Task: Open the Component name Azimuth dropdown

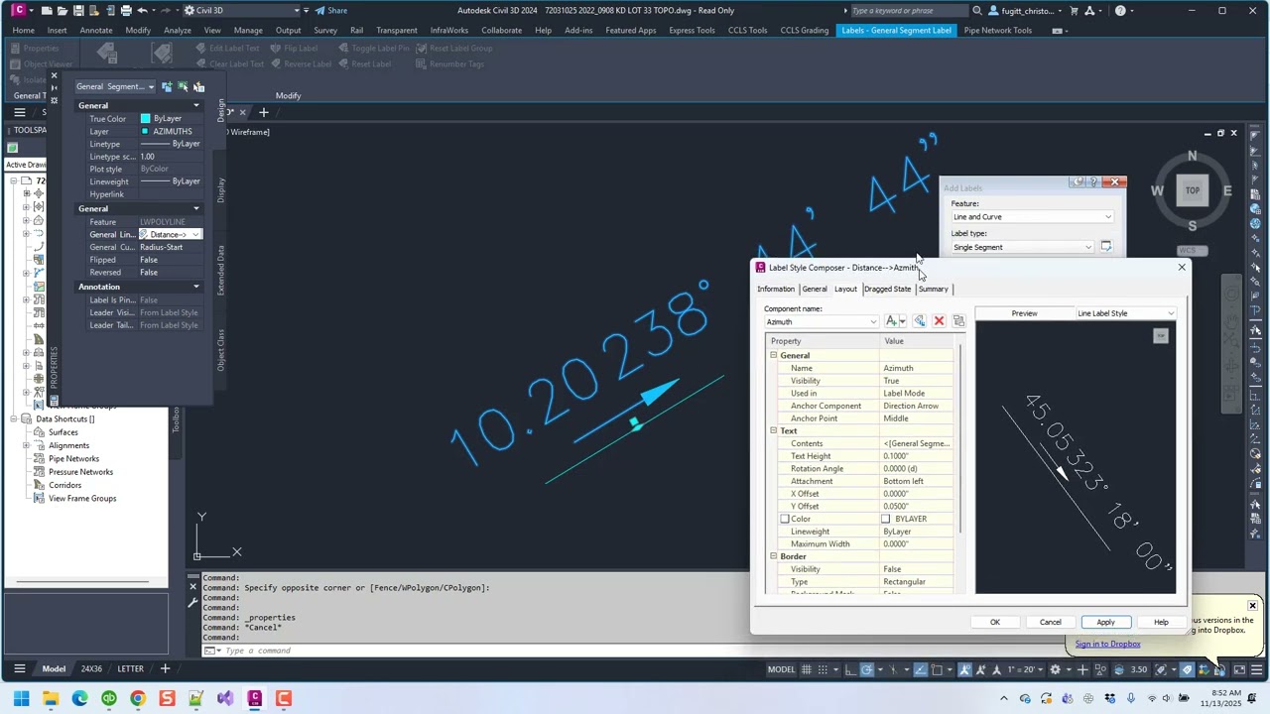Action: 872,321
